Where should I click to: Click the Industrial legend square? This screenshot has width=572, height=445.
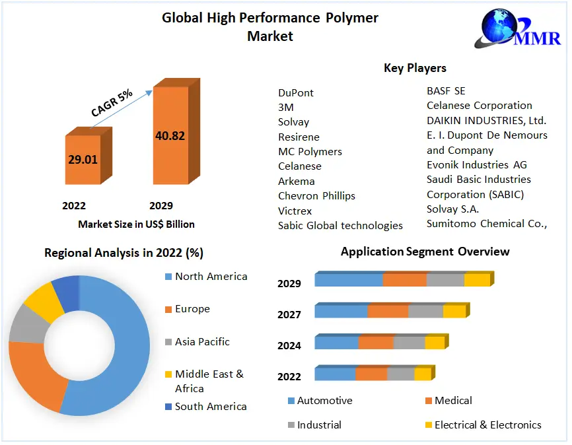point(291,425)
